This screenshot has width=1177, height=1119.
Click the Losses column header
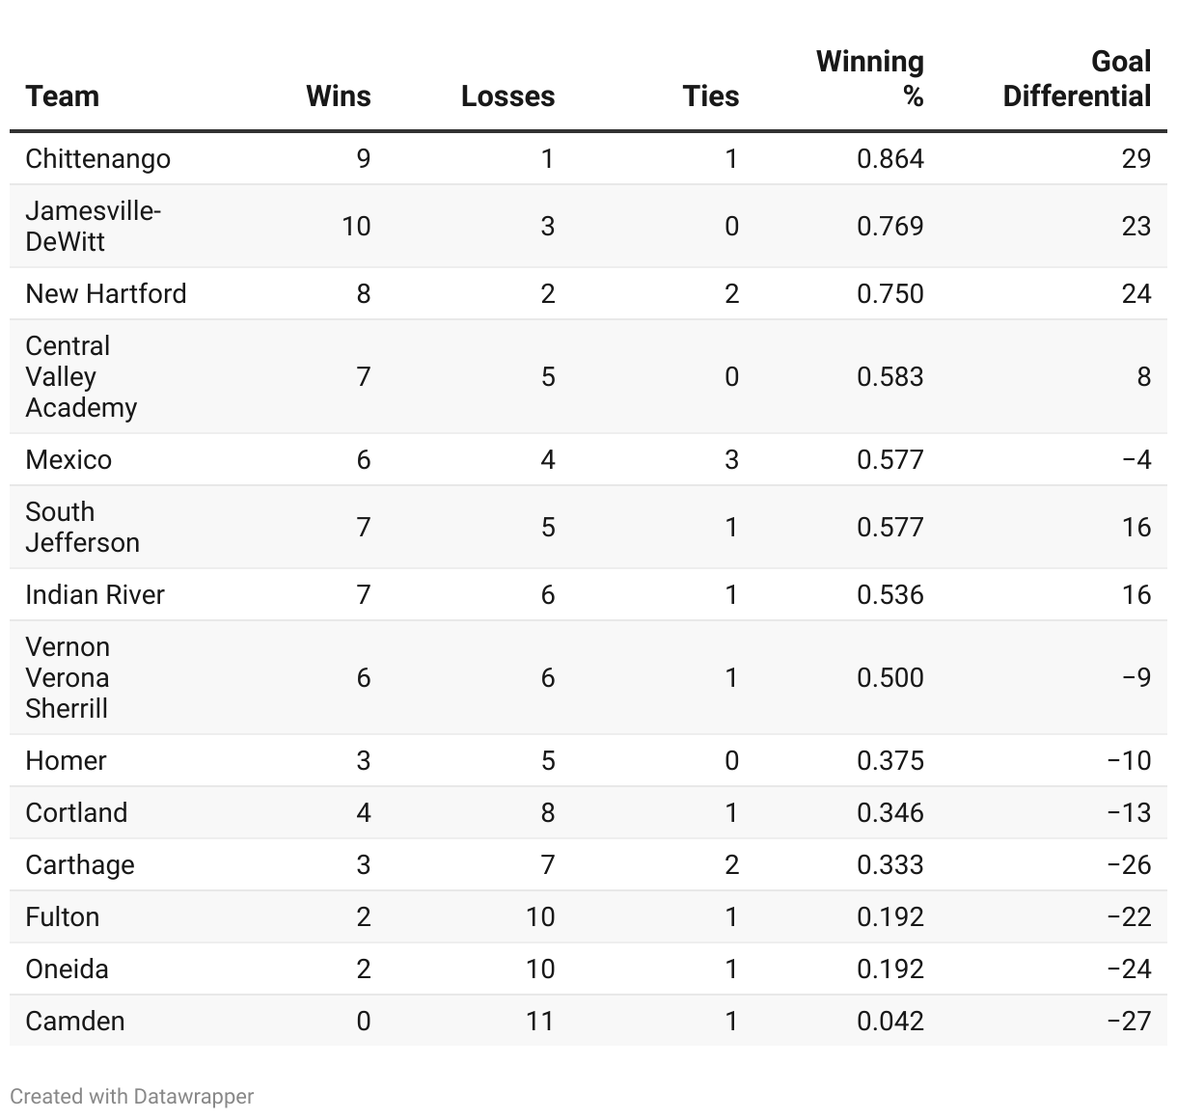(x=507, y=96)
